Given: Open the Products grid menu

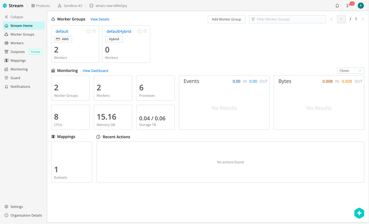Looking at the screenshot, I should 40,6.
